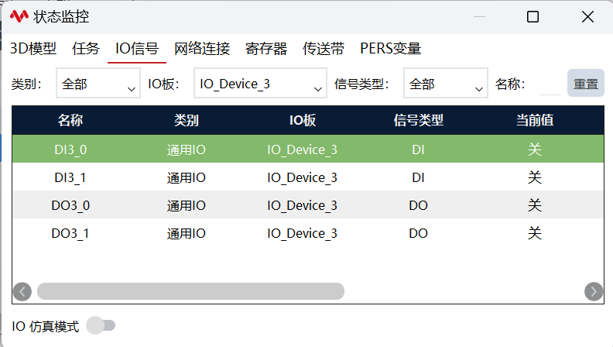Viewport: 613px width, 347px height.
Task: Select the DI3_0 signal row name
Action: (70, 149)
